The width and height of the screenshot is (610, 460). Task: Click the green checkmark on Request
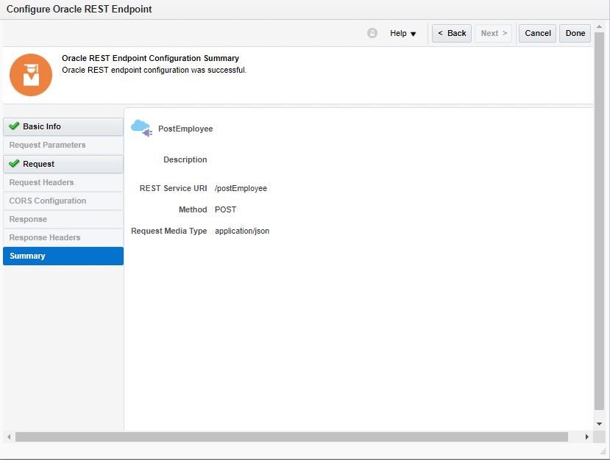tap(14, 164)
